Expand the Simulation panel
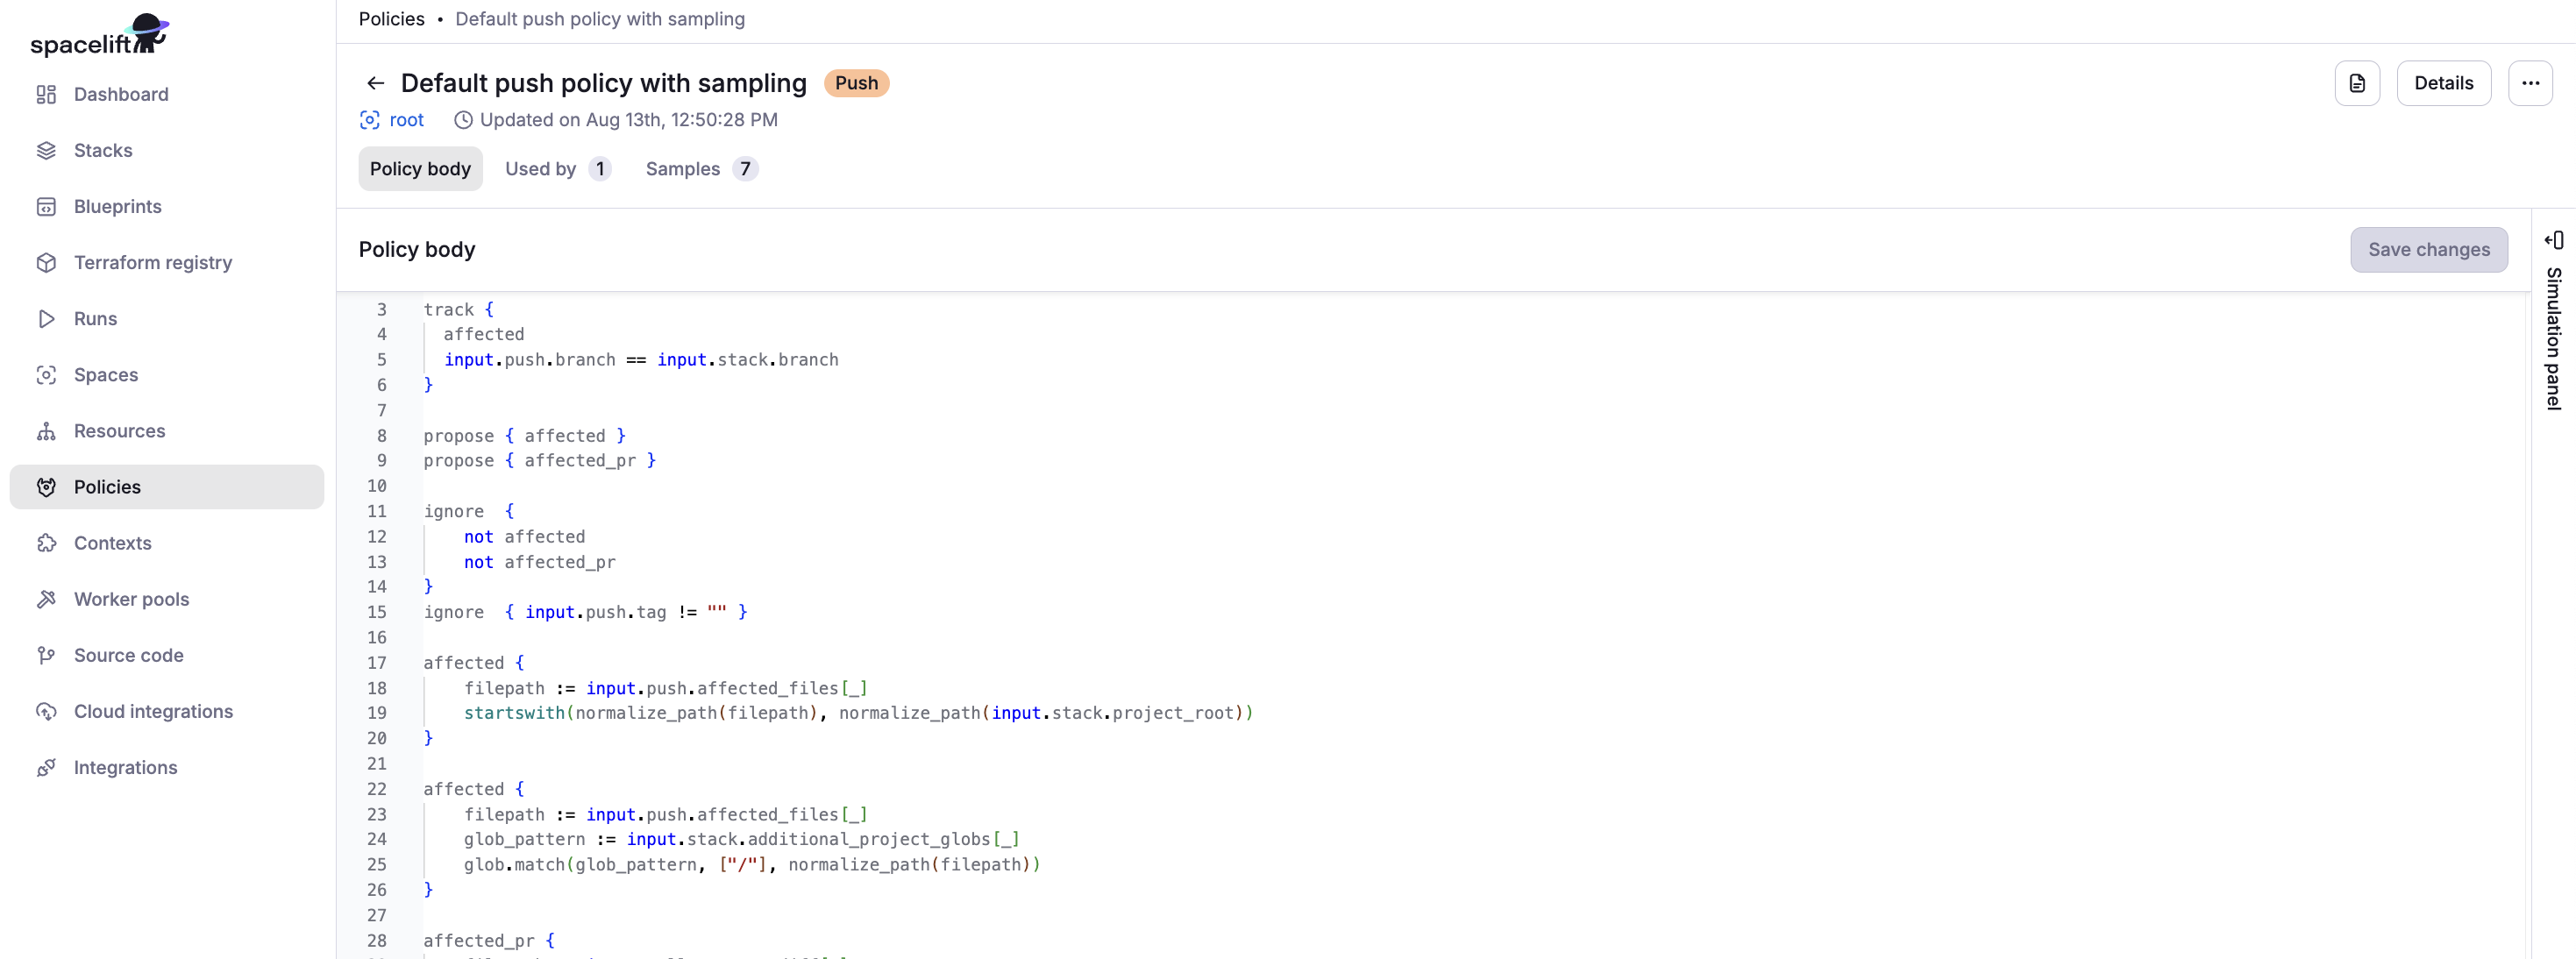This screenshot has width=2576, height=959. point(2553,240)
